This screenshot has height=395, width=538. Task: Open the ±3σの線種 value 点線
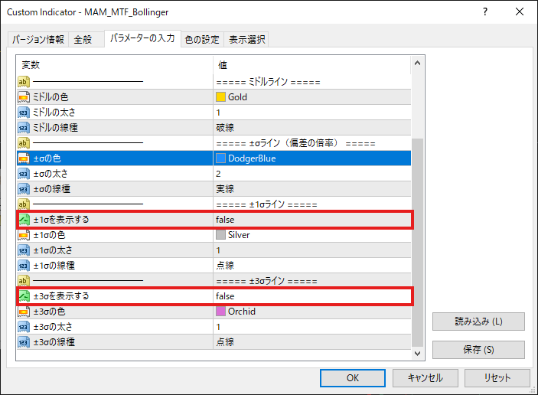[312, 342]
